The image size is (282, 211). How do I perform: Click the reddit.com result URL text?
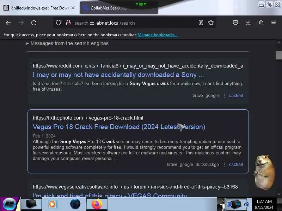[138, 66]
